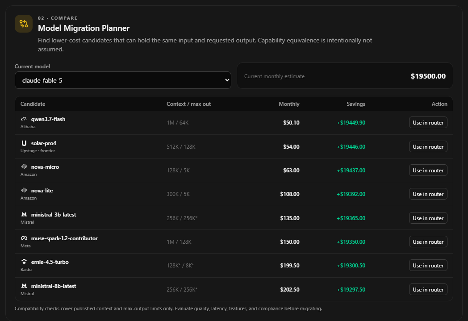Click the $202.50 monthly cost
This screenshot has width=468, height=321.
tap(290, 289)
